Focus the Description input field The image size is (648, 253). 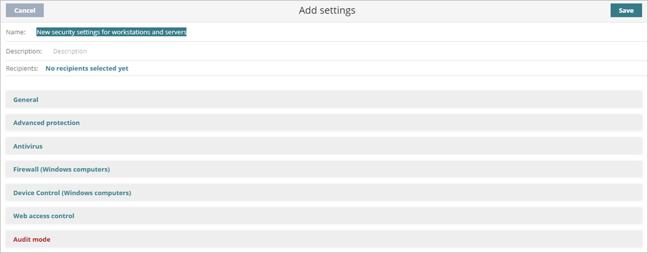click(x=232, y=51)
